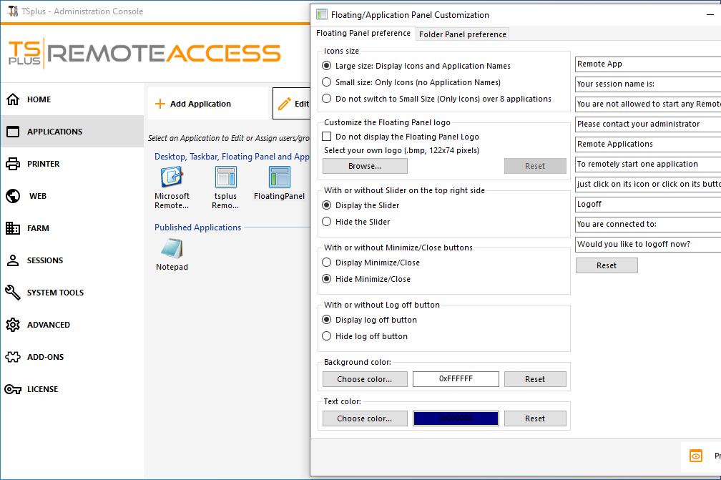Switch to Folder Panel preference tab
Viewport: 721px width, 480px height.
(x=463, y=34)
